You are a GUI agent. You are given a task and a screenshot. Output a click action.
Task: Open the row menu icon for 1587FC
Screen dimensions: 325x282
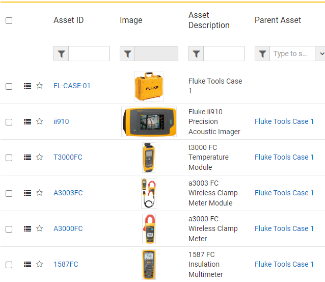28,264
